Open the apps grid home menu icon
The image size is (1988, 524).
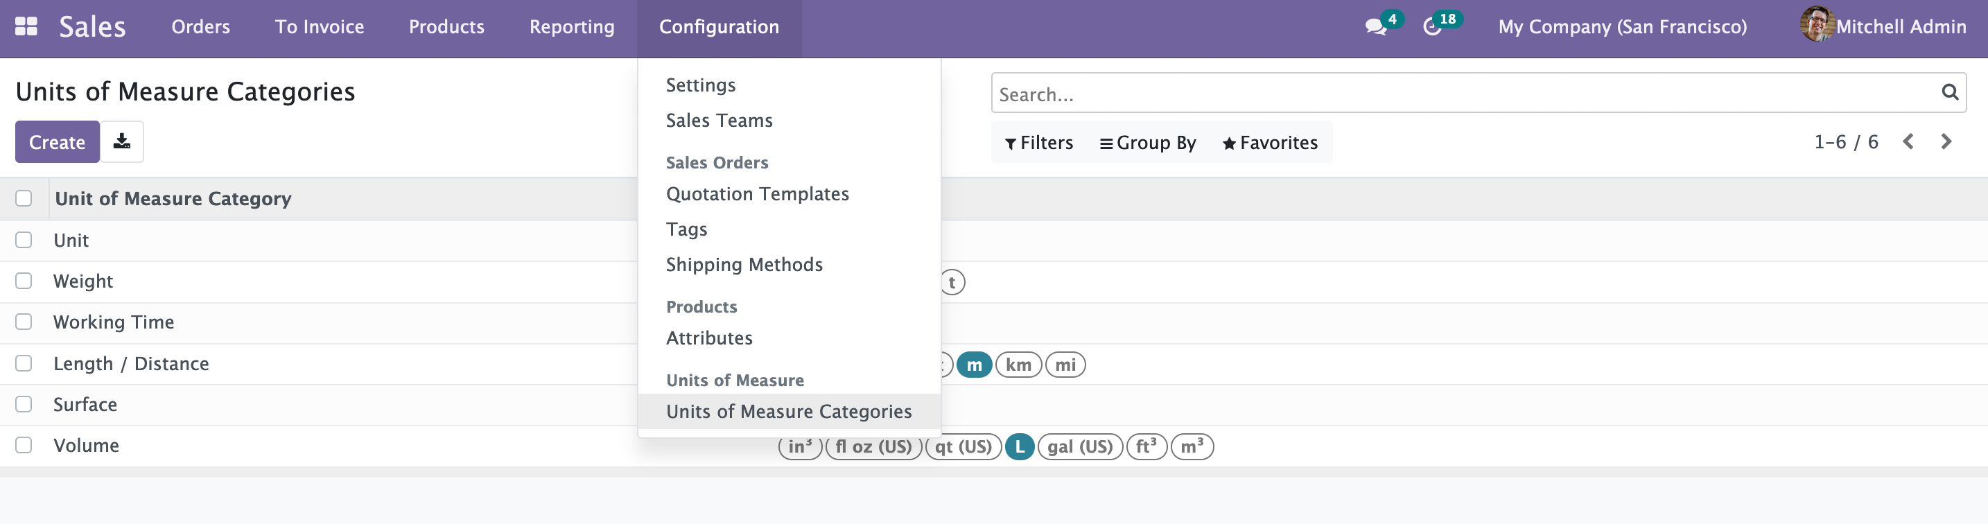26,26
